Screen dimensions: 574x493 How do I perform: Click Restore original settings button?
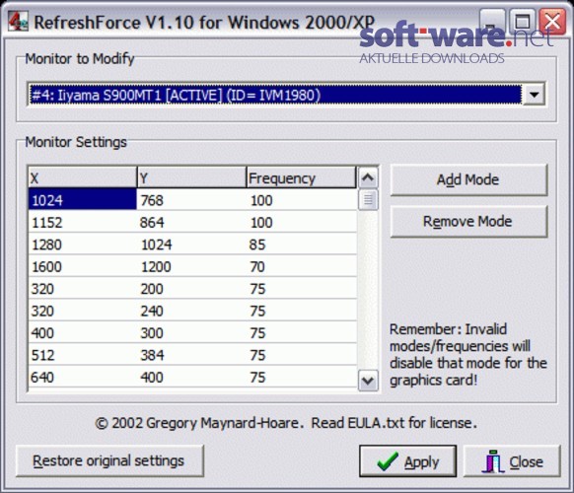pos(109,460)
